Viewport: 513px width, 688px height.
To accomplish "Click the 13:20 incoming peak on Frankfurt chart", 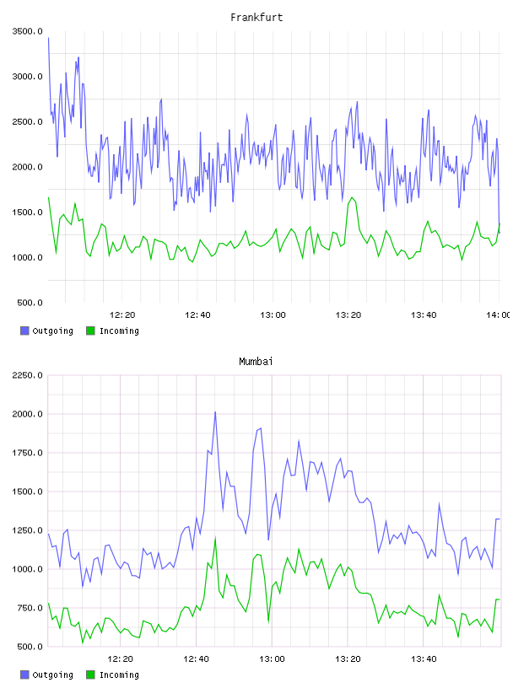I will click(x=352, y=198).
